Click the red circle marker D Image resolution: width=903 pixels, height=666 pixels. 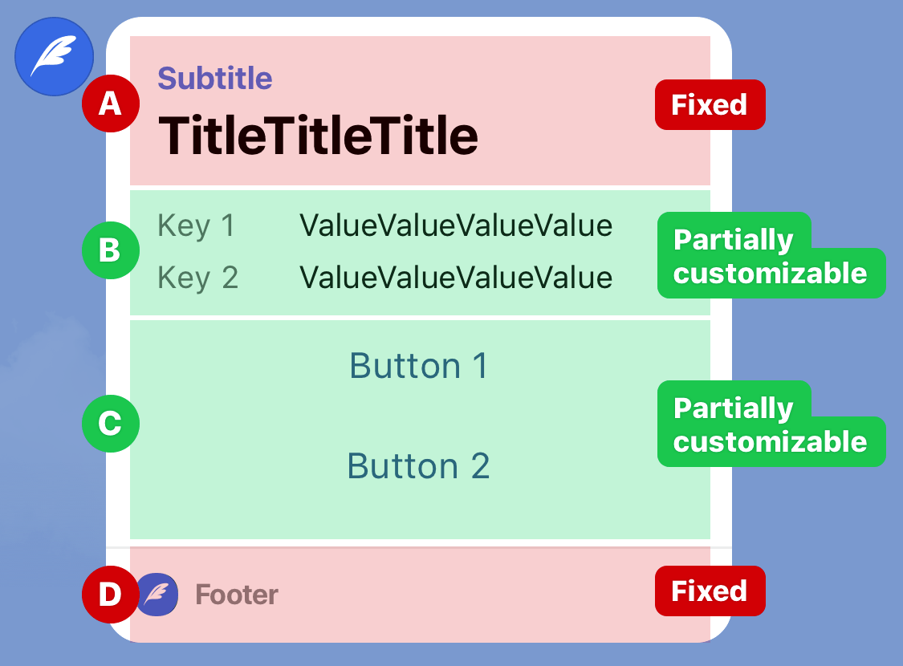(x=111, y=595)
